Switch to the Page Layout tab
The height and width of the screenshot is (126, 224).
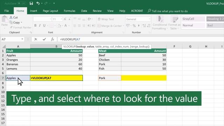tap(50, 11)
